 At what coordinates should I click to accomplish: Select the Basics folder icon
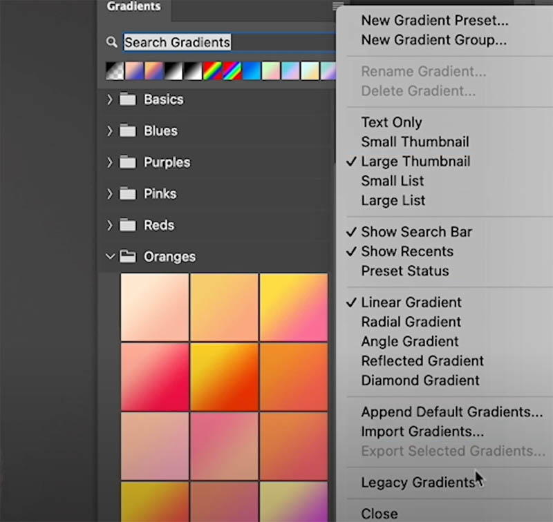pos(127,99)
